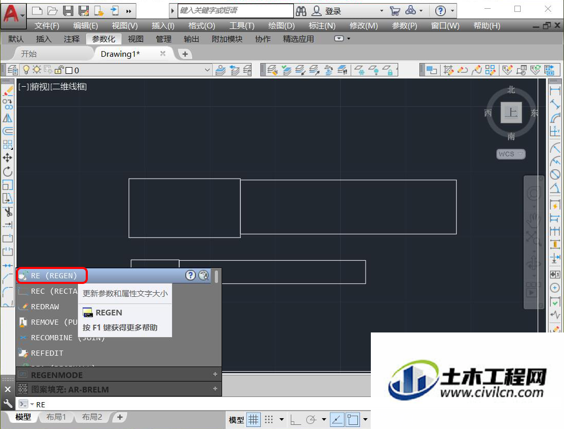Click the Save As icon in quick access toolbar
The width and height of the screenshot is (564, 429).
point(84,11)
